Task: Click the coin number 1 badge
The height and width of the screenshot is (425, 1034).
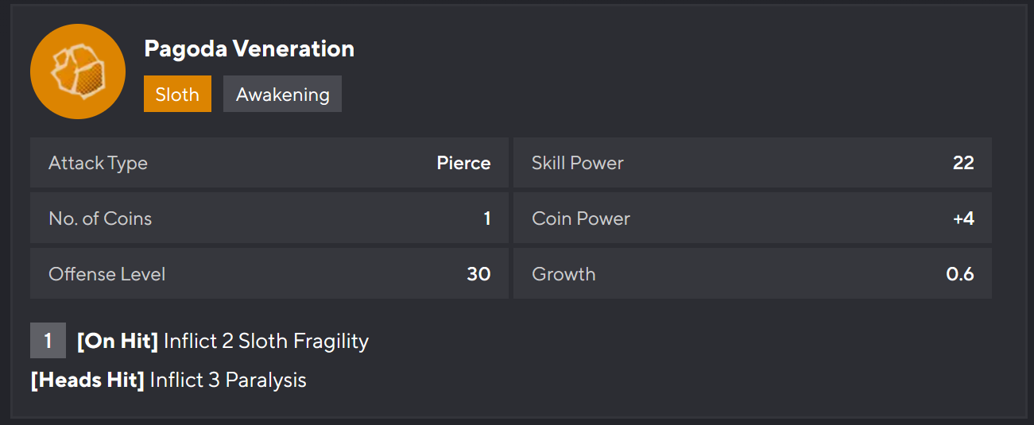Action: pyautogui.click(x=48, y=342)
